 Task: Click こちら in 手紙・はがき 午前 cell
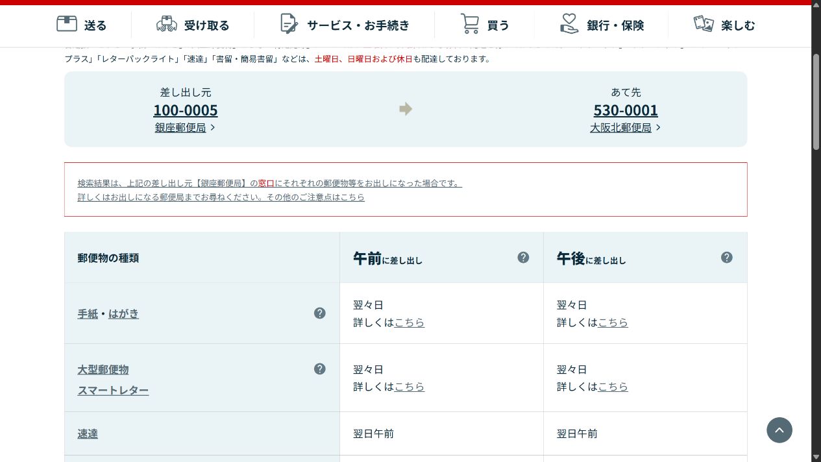point(410,322)
